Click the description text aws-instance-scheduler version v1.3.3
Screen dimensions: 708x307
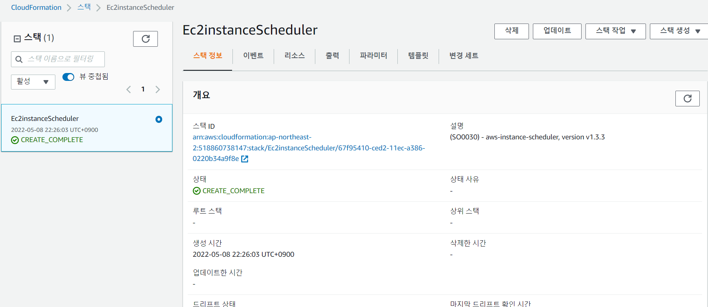click(x=527, y=137)
